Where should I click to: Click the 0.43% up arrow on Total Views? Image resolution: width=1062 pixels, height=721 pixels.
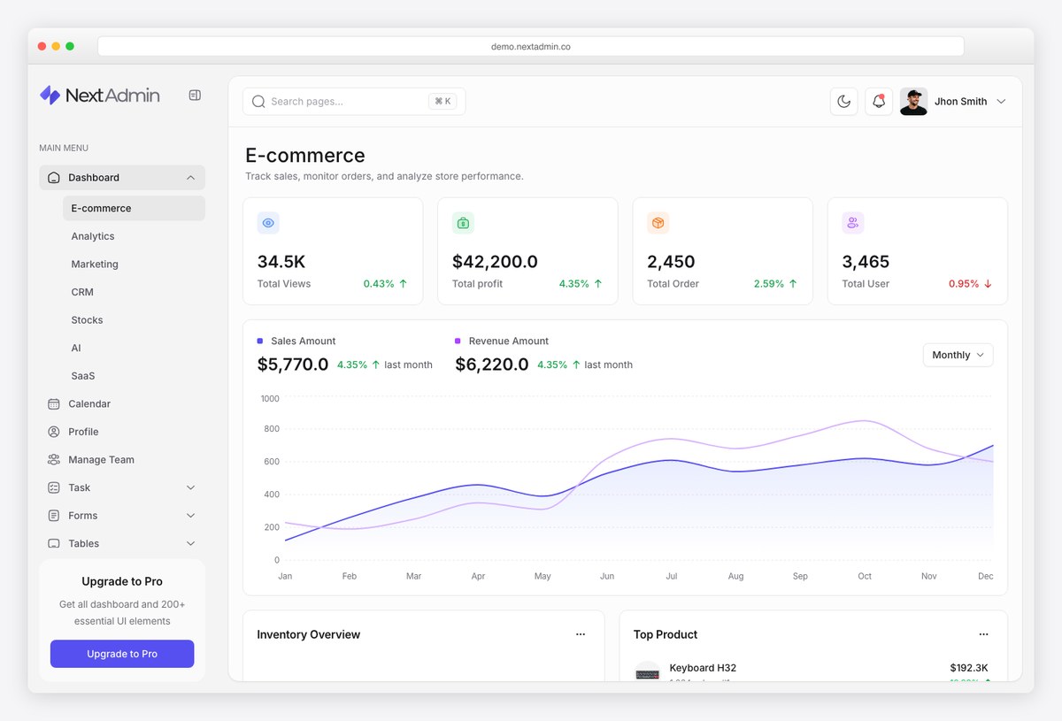point(404,284)
